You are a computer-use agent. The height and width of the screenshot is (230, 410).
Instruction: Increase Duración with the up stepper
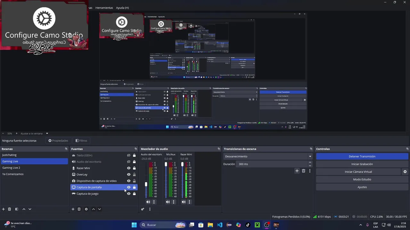pos(310,163)
